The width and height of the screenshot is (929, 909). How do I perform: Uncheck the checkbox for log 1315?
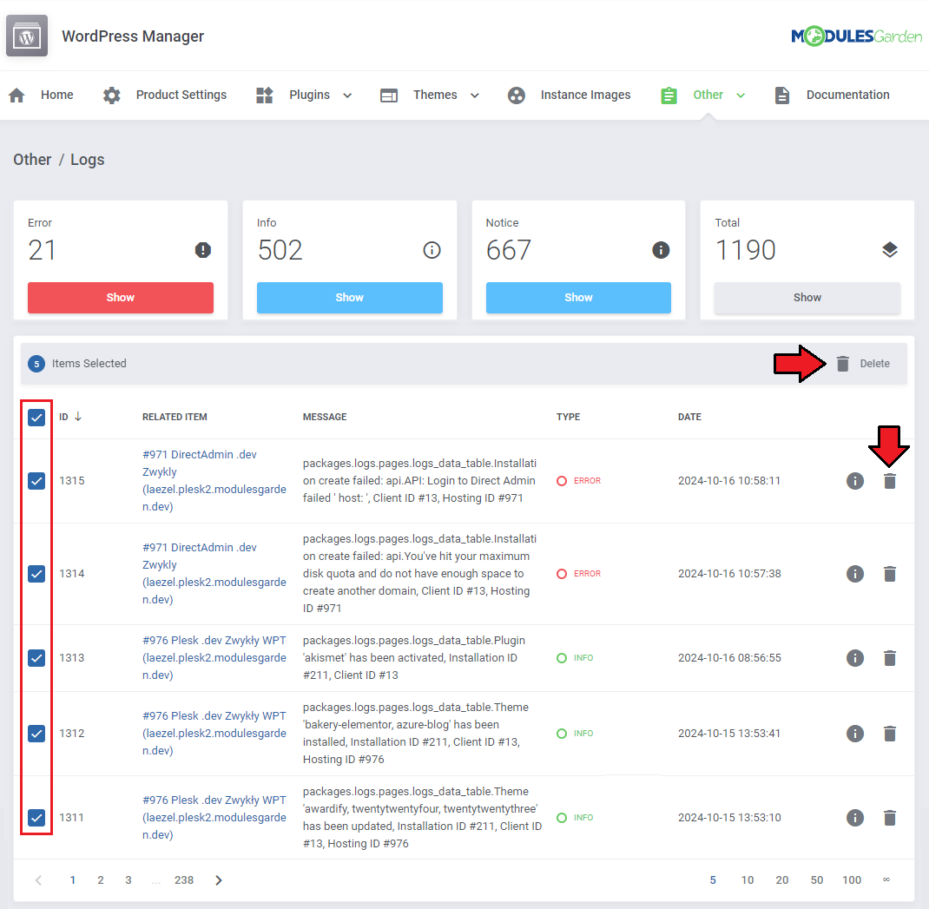tap(36, 481)
